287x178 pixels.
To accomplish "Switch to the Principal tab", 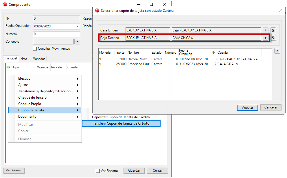I will click(x=11, y=58).
